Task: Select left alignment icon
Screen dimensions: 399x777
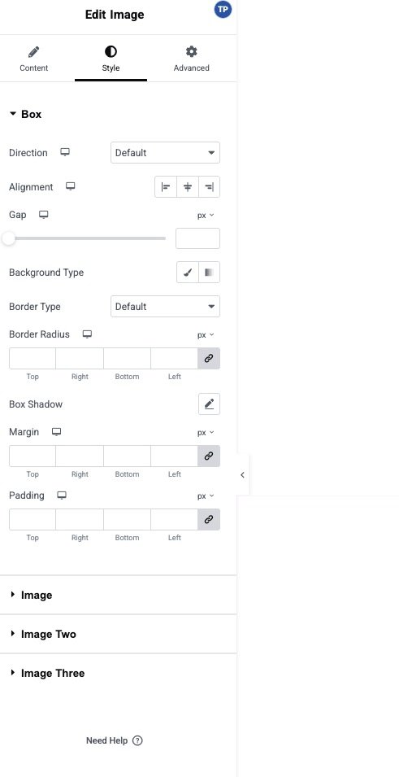Action: (x=166, y=187)
